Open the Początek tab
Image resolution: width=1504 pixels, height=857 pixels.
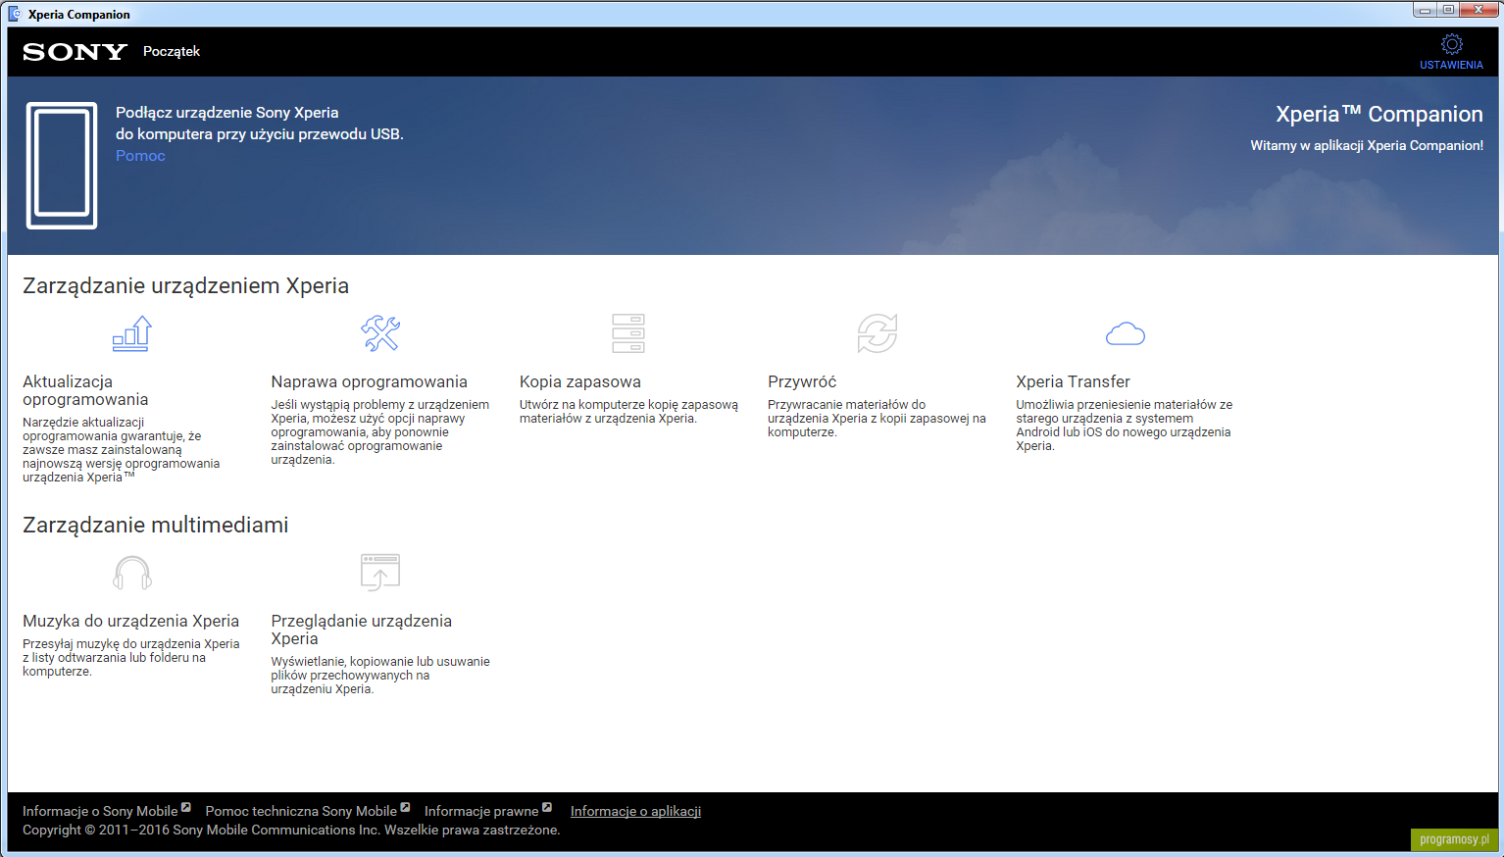(172, 51)
